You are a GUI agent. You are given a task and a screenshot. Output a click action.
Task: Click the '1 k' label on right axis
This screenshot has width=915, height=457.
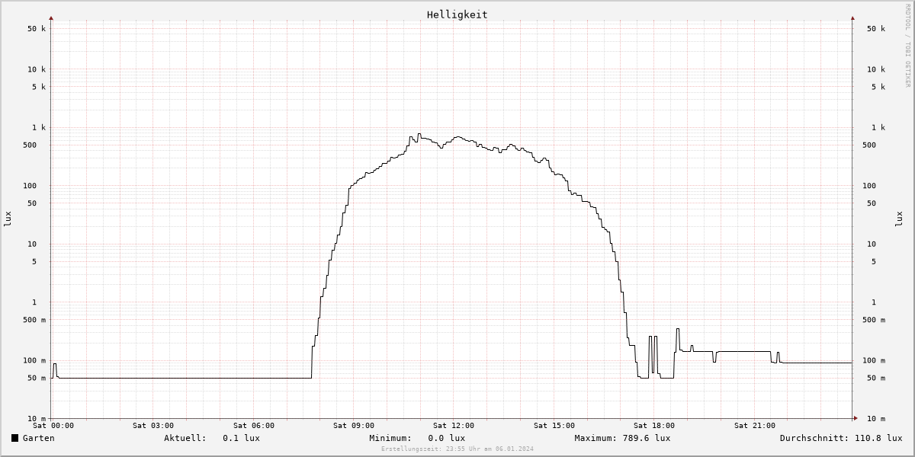coord(878,128)
